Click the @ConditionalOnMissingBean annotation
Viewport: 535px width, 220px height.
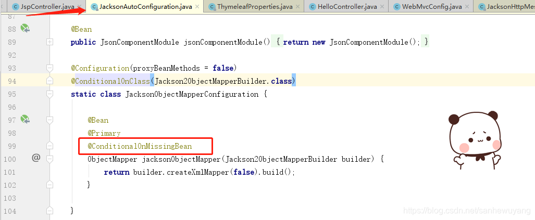[x=140, y=146]
